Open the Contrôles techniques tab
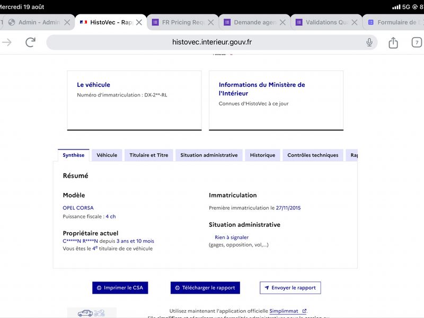This screenshot has height=318, width=424. pyautogui.click(x=313, y=155)
